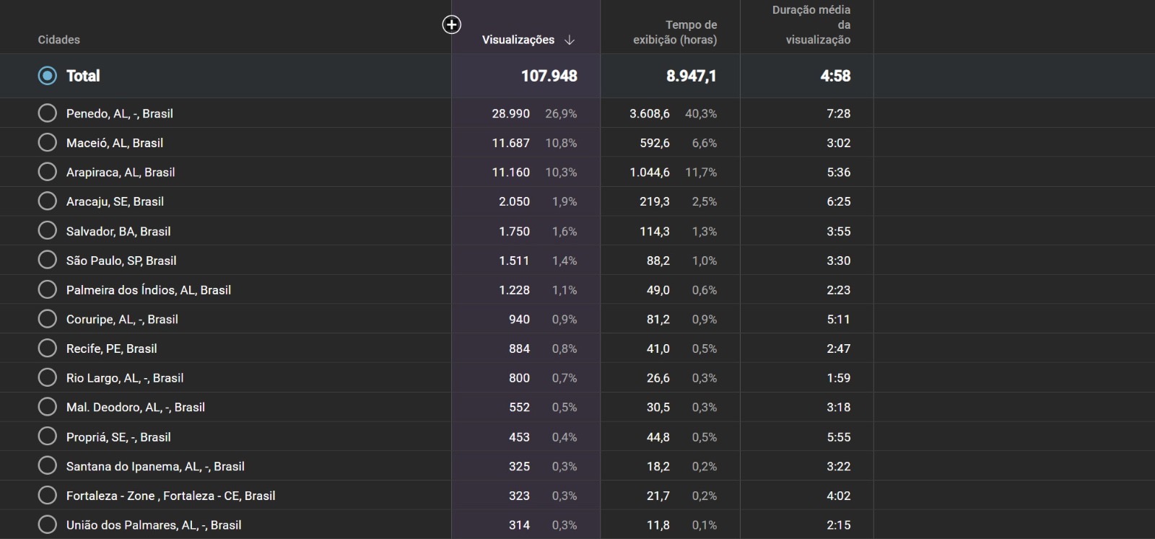Sort by Visualizações column header

[518, 40]
